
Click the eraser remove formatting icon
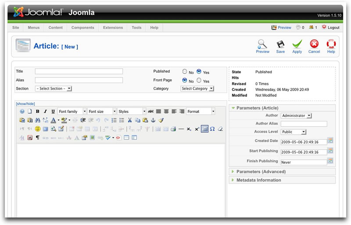tap(220, 129)
